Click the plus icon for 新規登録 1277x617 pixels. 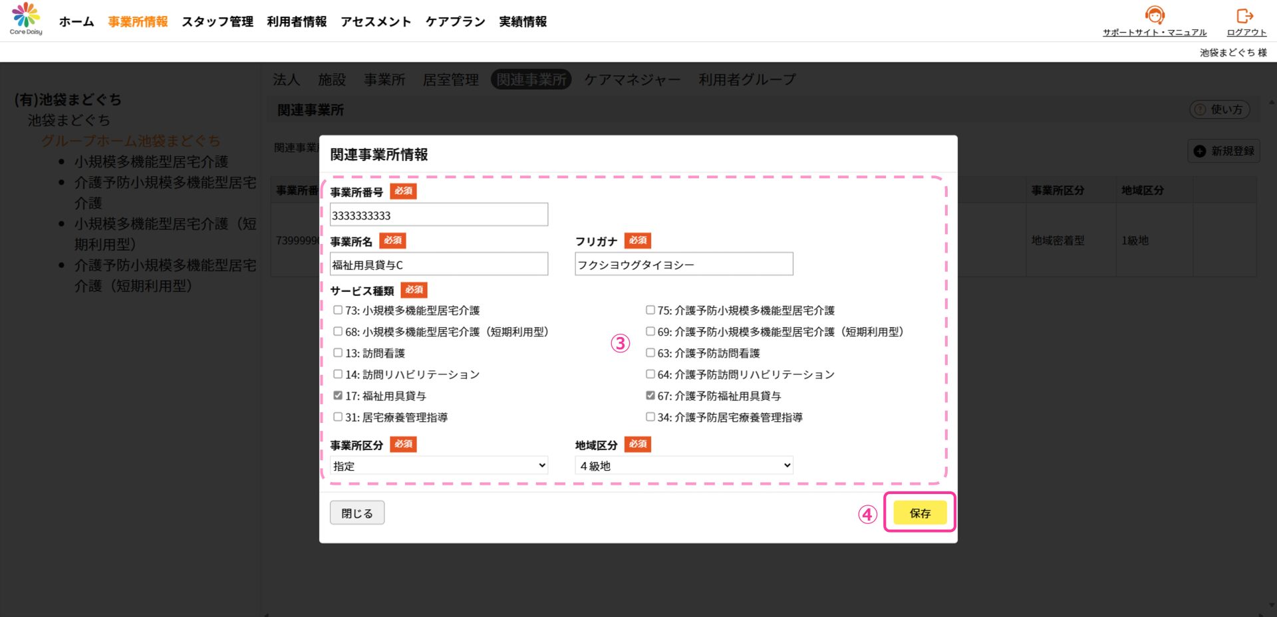[x=1200, y=152]
